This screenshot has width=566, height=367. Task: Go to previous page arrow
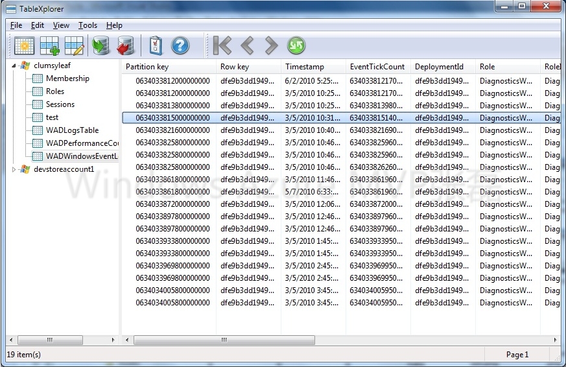tap(247, 45)
